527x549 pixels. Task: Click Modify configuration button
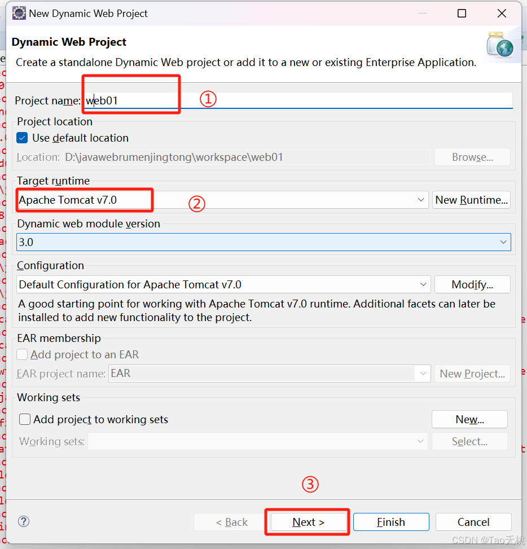[472, 284]
